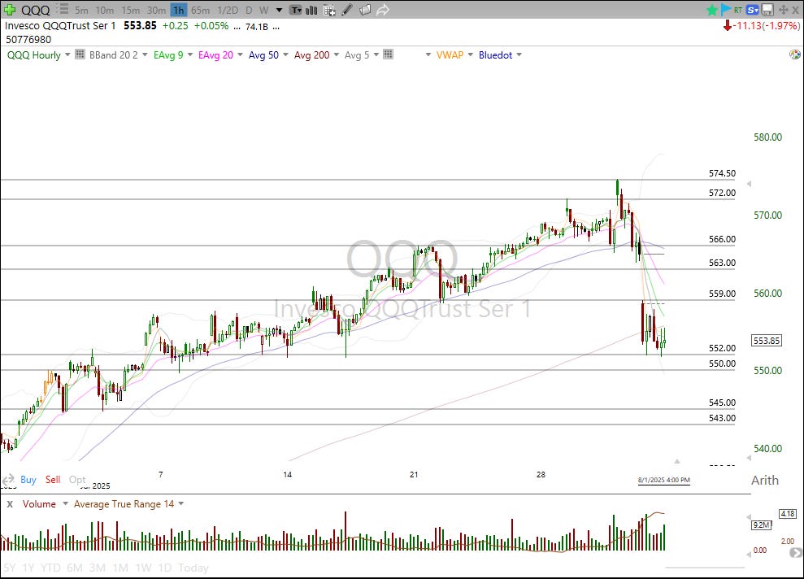
Task: Click the ellipsis after +0.05%
Action: pyautogui.click(x=237, y=27)
